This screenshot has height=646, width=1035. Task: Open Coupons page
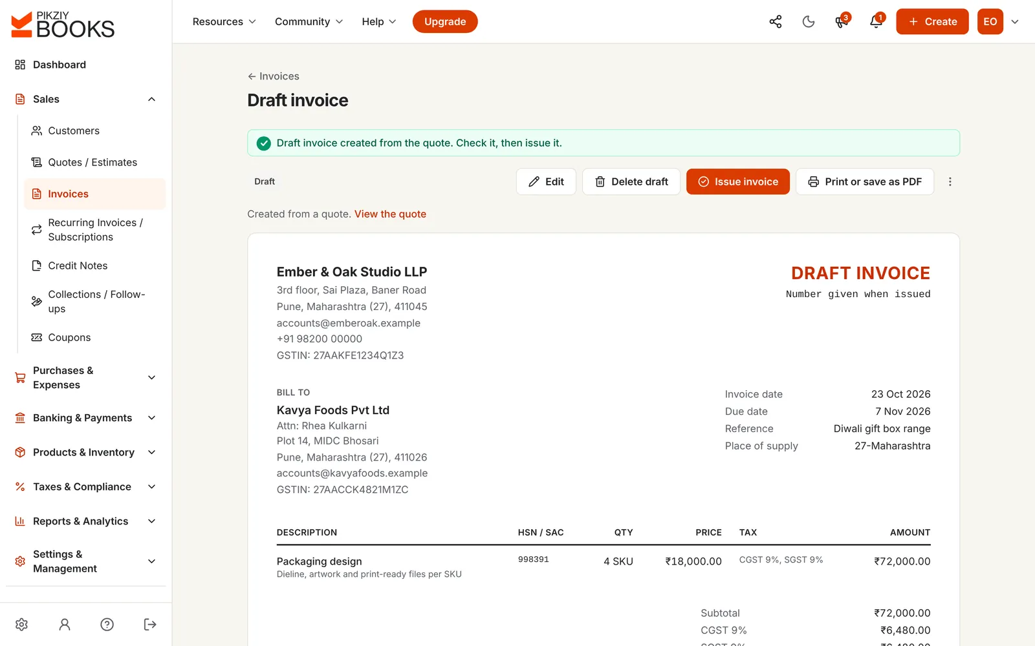tap(94, 337)
